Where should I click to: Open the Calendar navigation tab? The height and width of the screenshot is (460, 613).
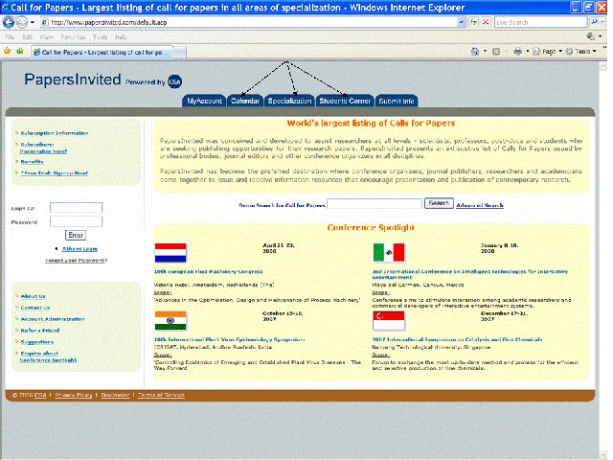(245, 101)
